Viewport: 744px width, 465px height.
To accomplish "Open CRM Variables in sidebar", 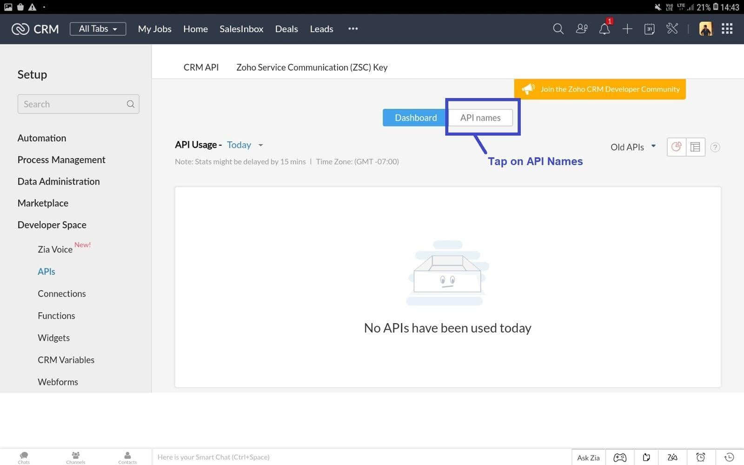I will (66, 360).
